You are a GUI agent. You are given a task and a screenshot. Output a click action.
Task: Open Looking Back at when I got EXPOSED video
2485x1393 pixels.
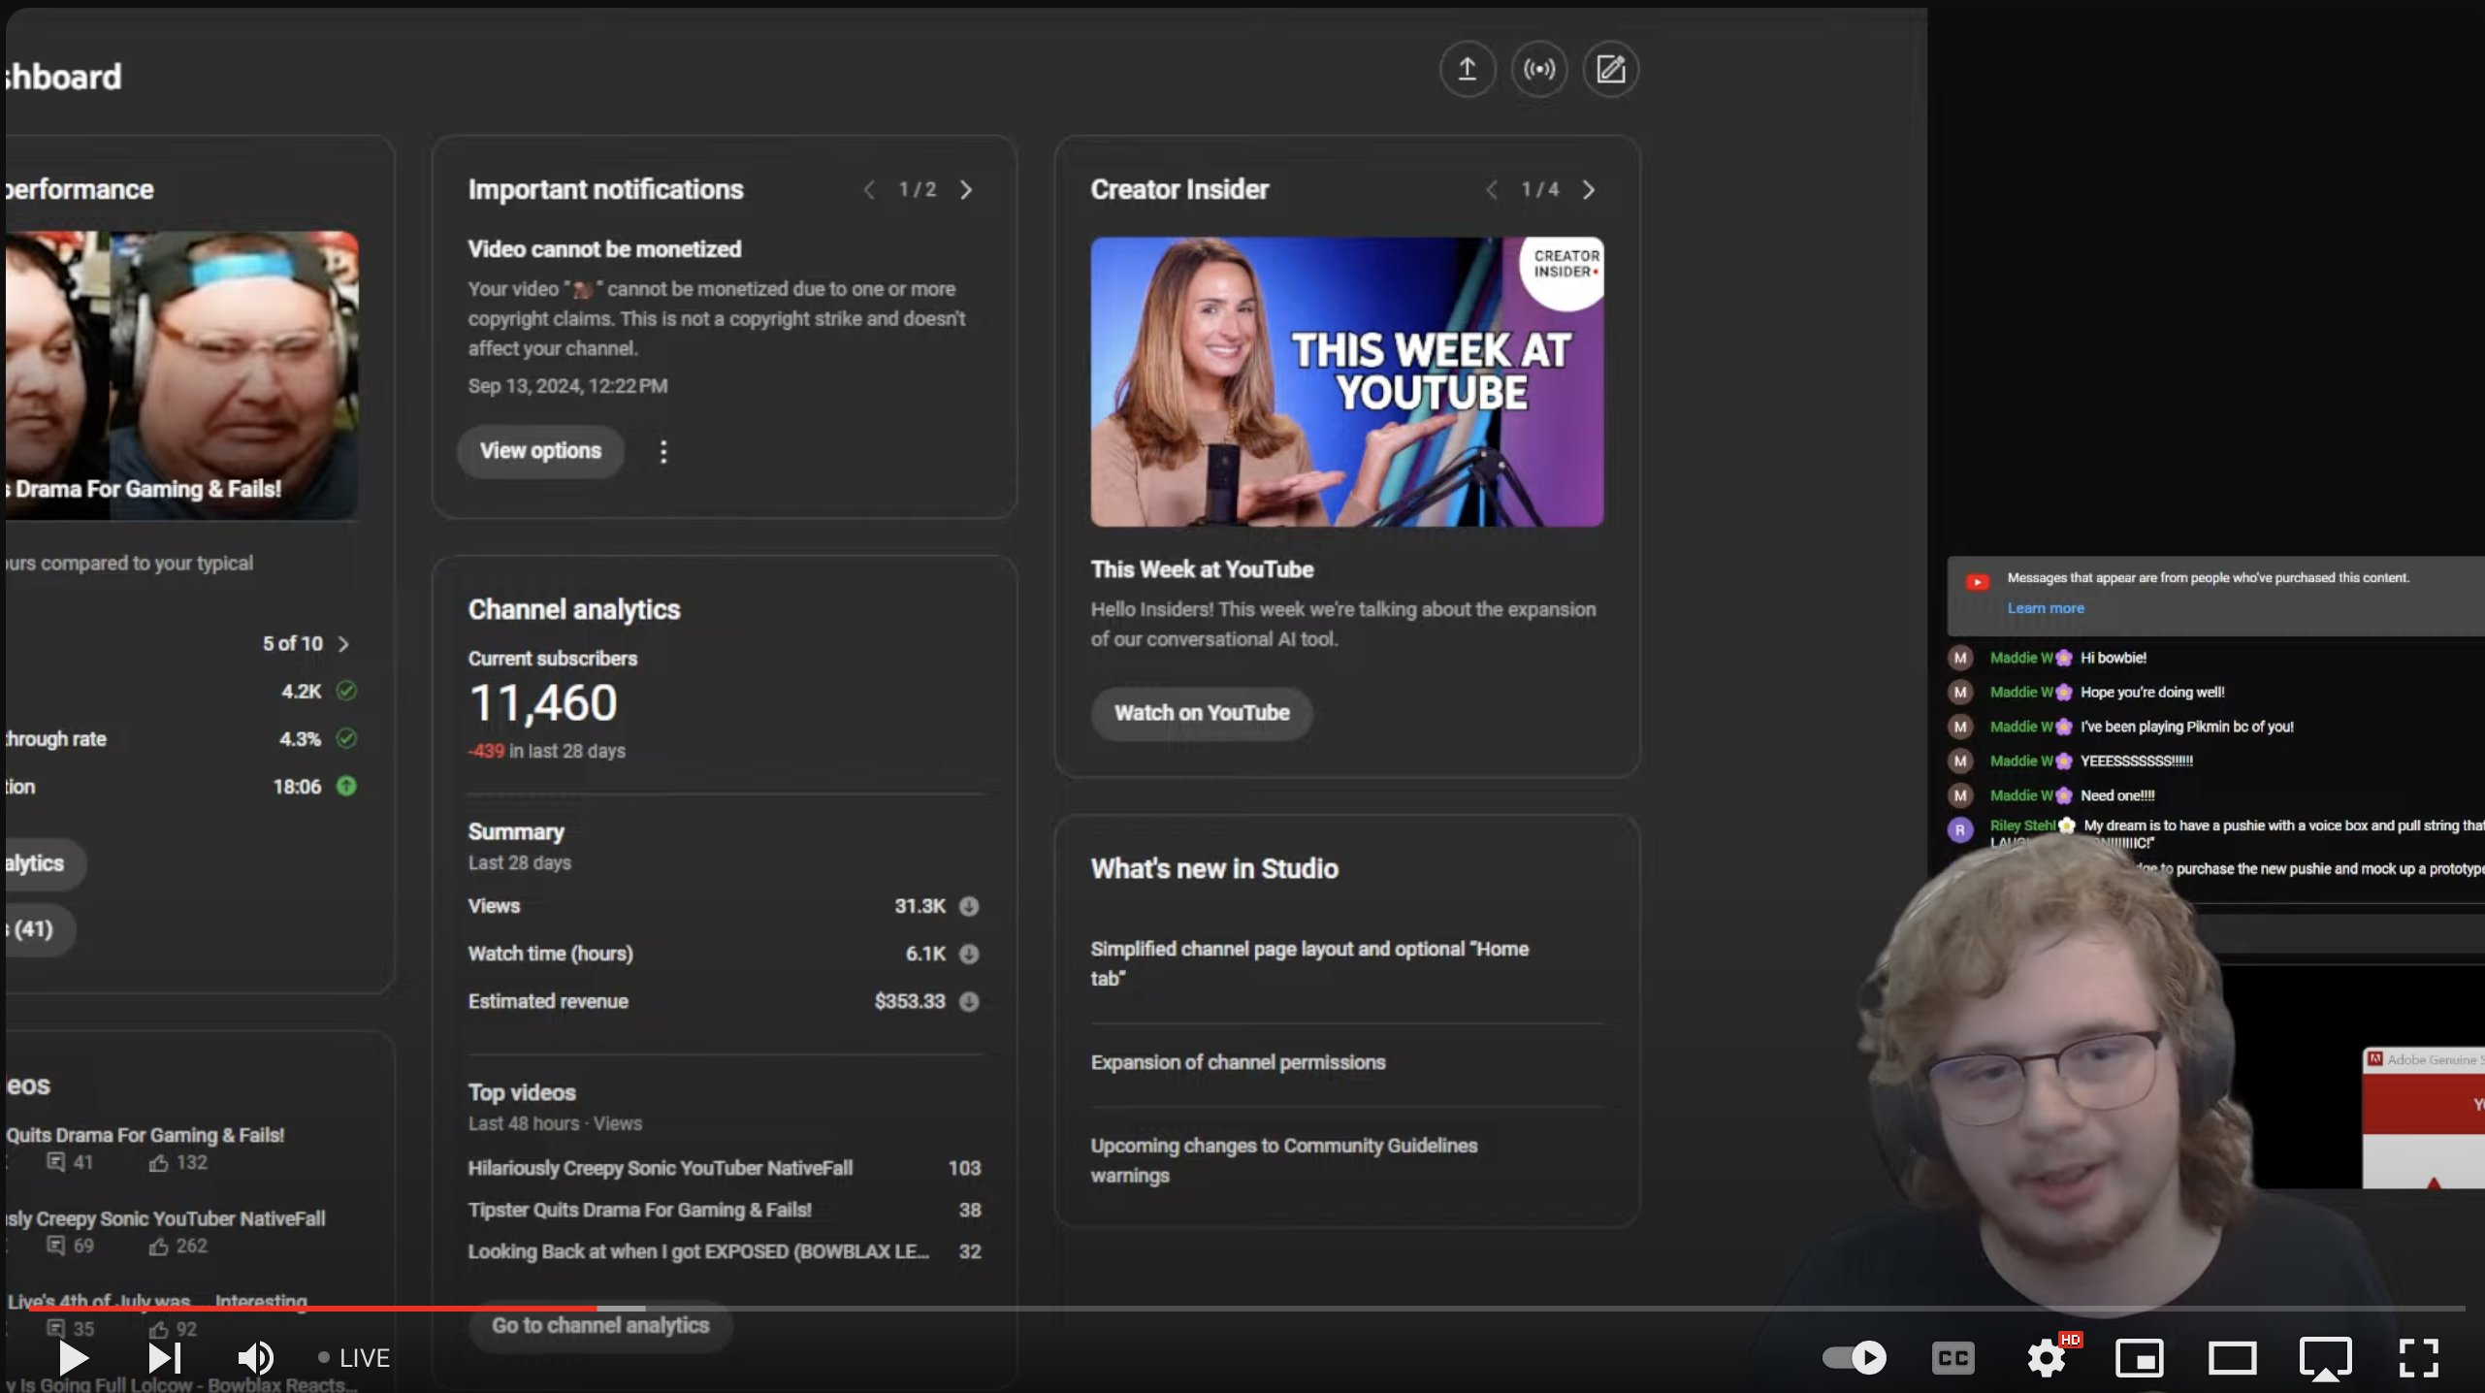click(x=725, y=1251)
